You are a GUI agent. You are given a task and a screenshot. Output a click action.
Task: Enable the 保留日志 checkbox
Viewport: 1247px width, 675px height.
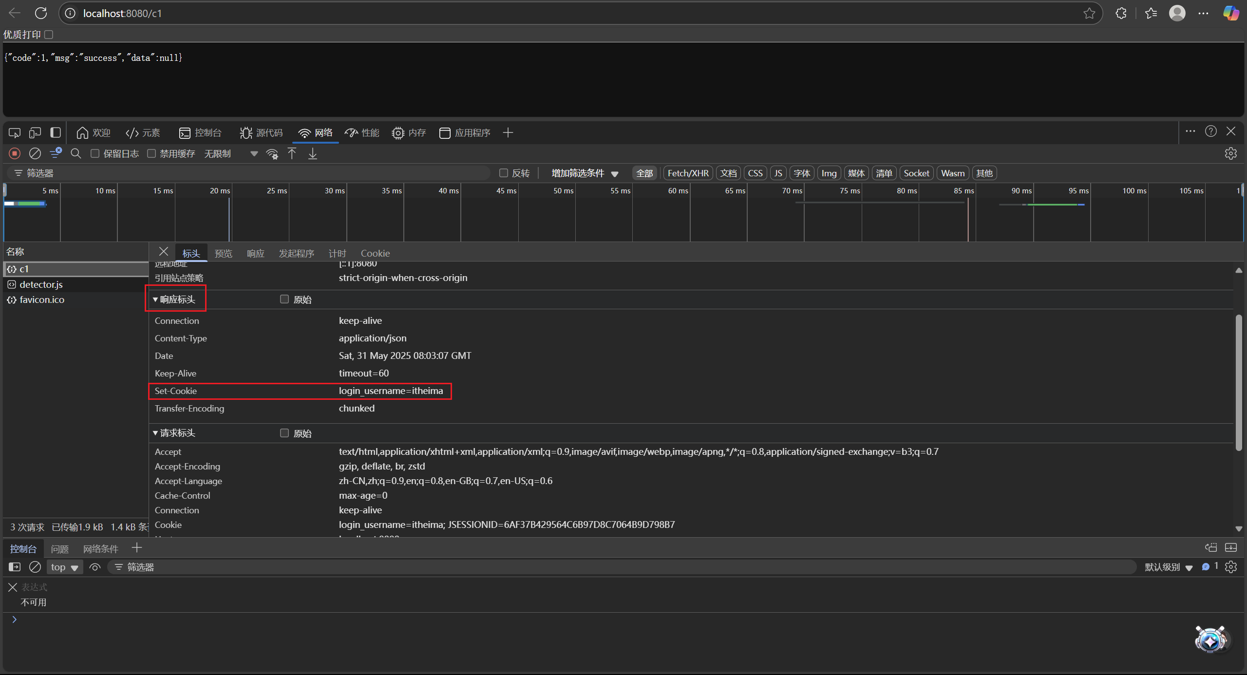(x=95, y=153)
